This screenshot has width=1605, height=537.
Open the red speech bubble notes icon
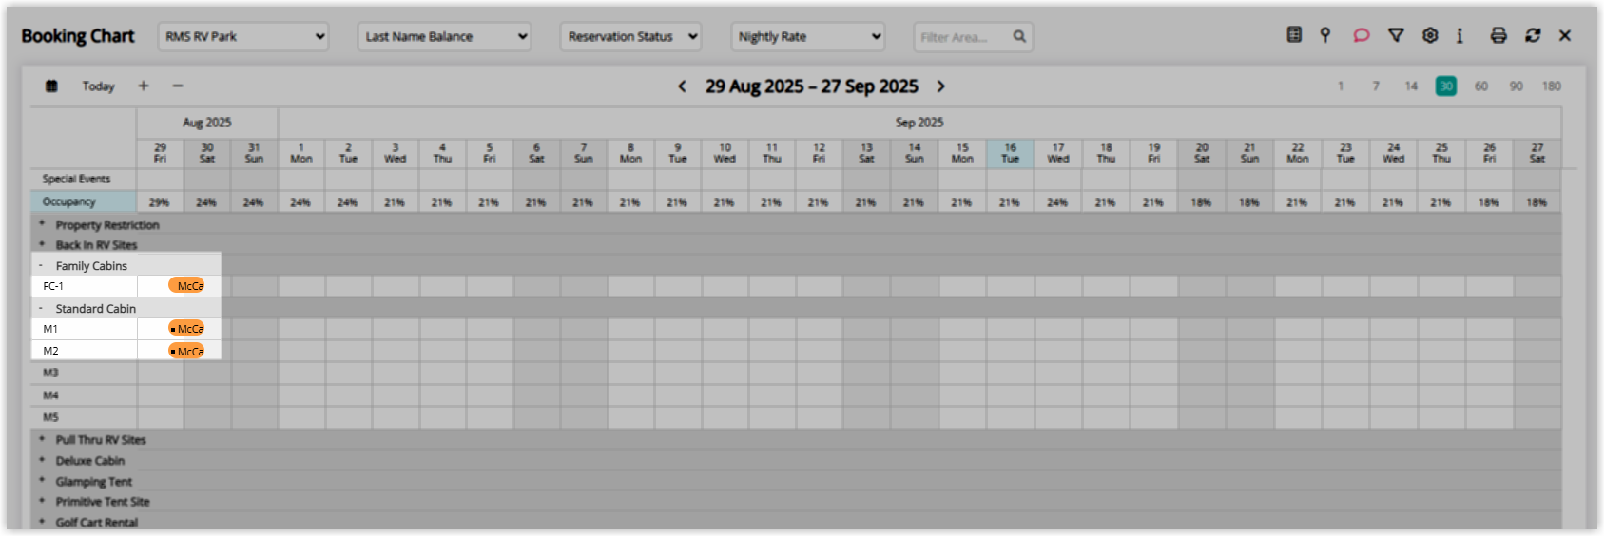pos(1362,35)
